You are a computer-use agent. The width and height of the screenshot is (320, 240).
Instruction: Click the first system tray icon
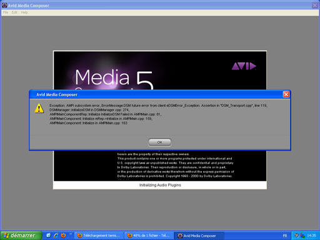coord(296,236)
